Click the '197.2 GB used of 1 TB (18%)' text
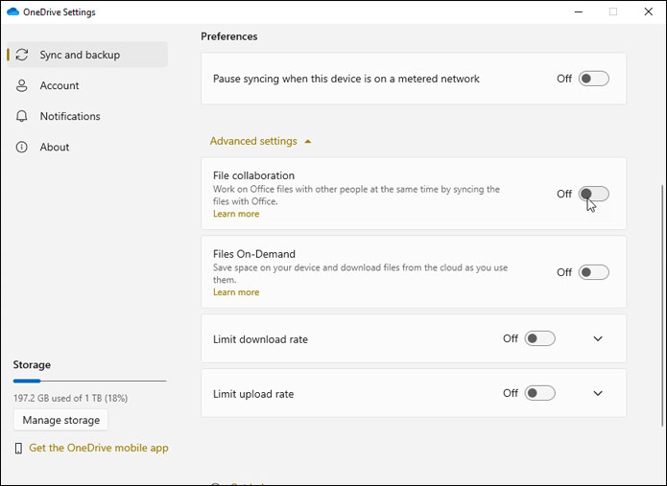667x486 pixels. pyautogui.click(x=71, y=398)
